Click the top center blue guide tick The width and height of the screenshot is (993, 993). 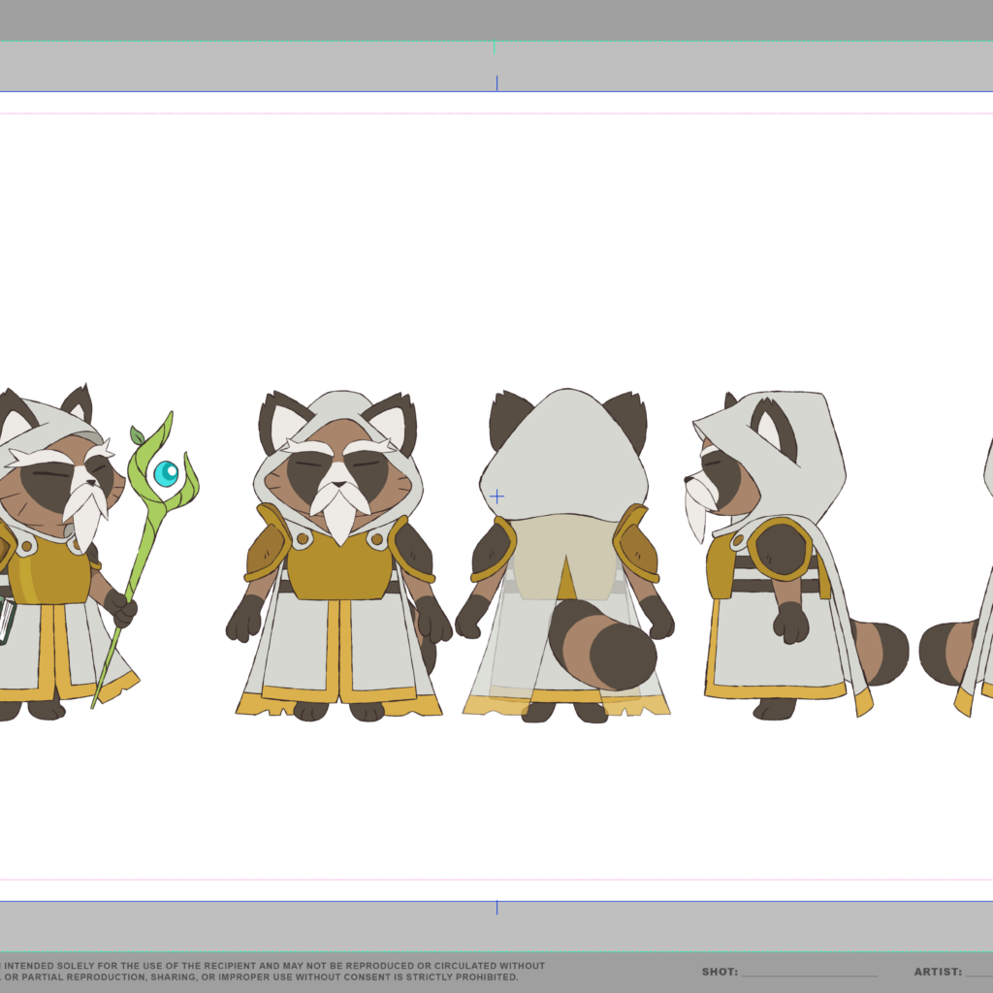pyautogui.click(x=496, y=82)
